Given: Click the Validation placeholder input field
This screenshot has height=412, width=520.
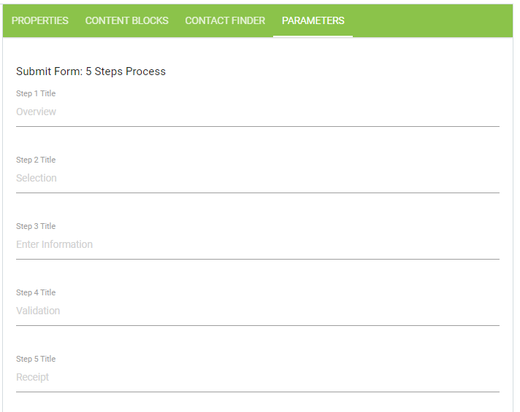Looking at the screenshot, I should coord(257,311).
